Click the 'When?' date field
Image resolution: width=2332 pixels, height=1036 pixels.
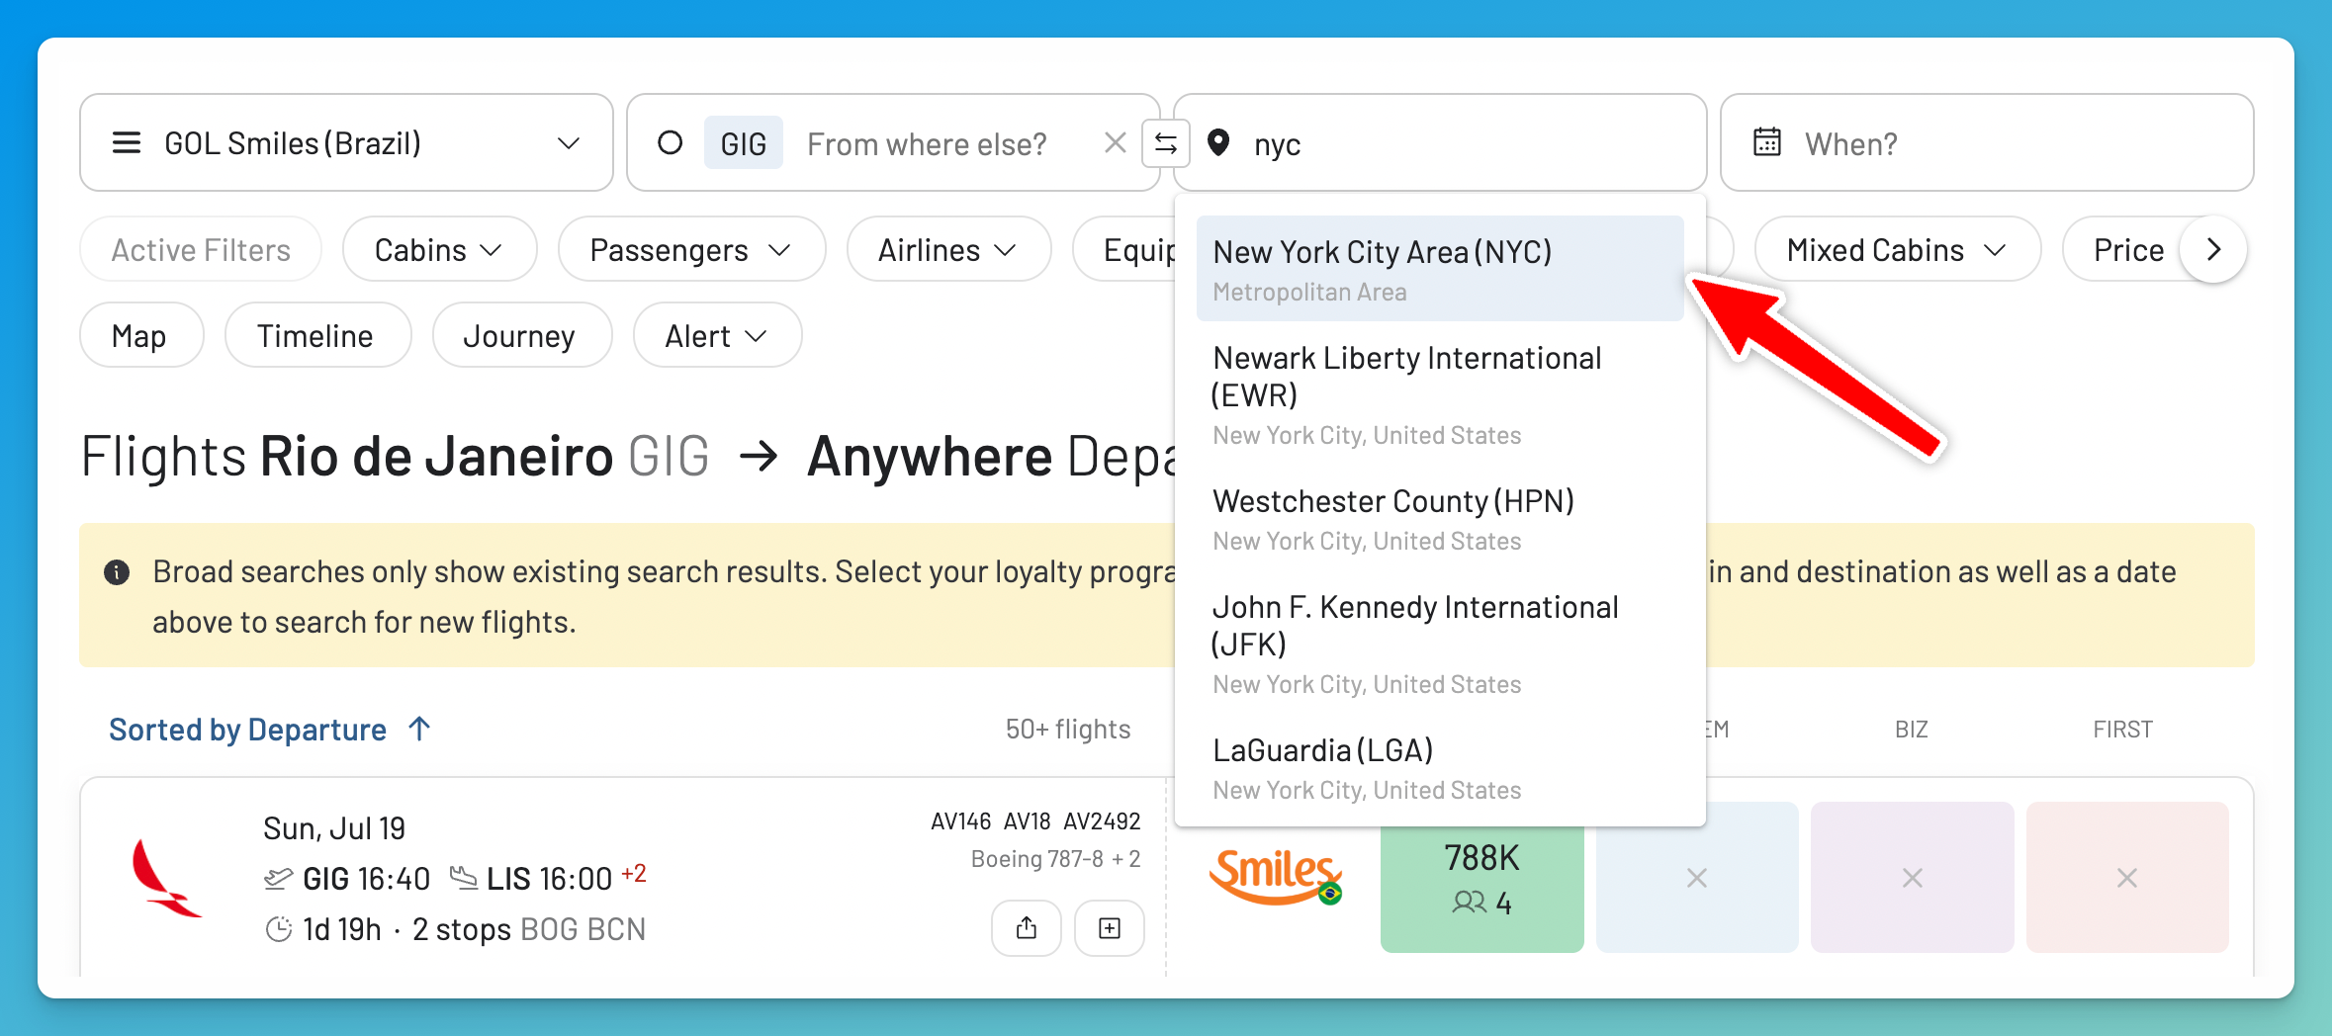tap(1986, 143)
